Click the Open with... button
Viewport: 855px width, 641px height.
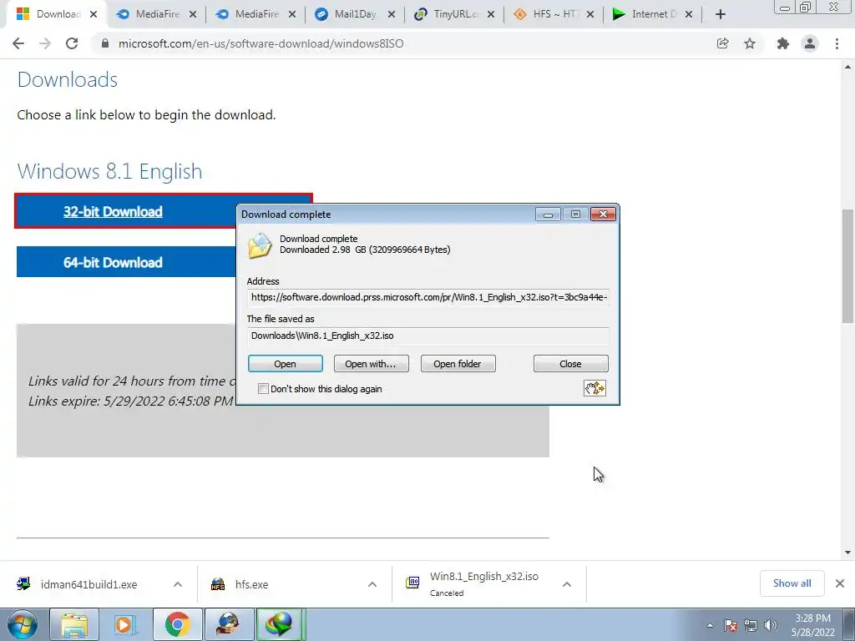click(371, 364)
